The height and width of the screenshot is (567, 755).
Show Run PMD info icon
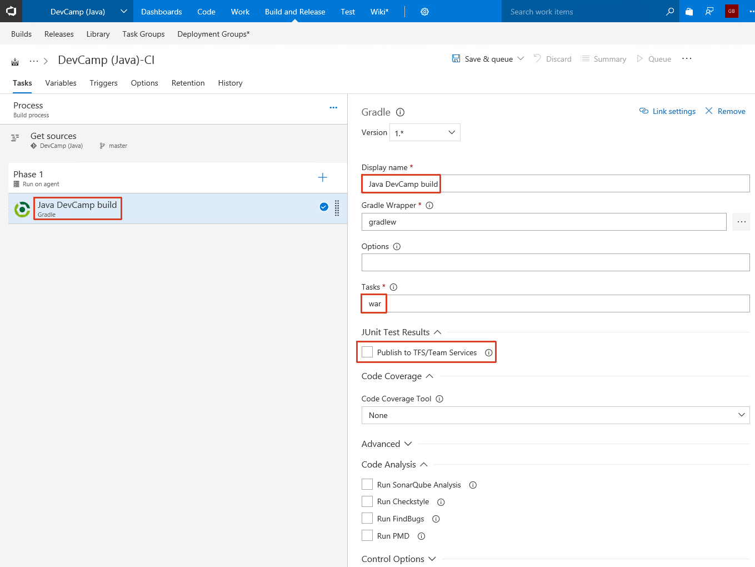click(421, 536)
